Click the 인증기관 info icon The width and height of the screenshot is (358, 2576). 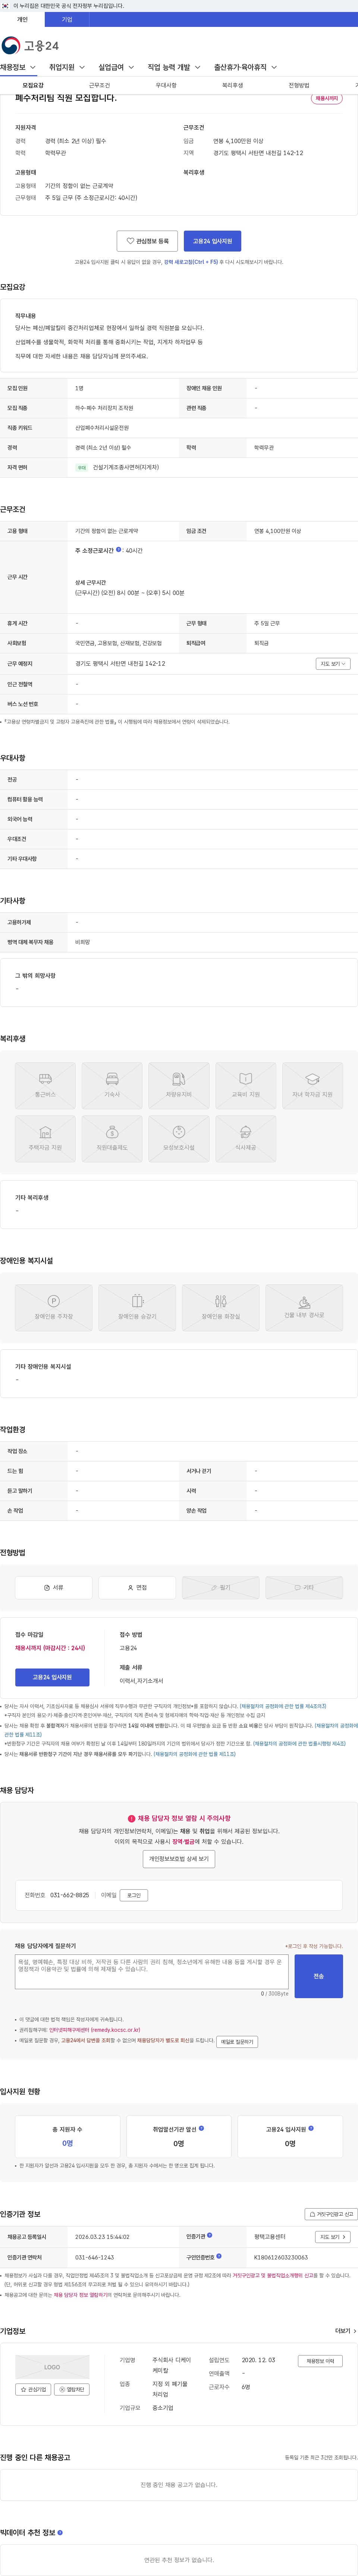[x=210, y=2235]
